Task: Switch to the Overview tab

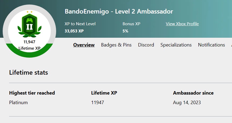Action: coord(84,45)
